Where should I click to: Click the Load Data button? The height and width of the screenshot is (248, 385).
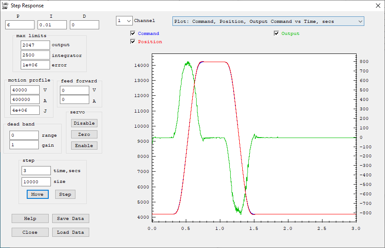coord(70,232)
